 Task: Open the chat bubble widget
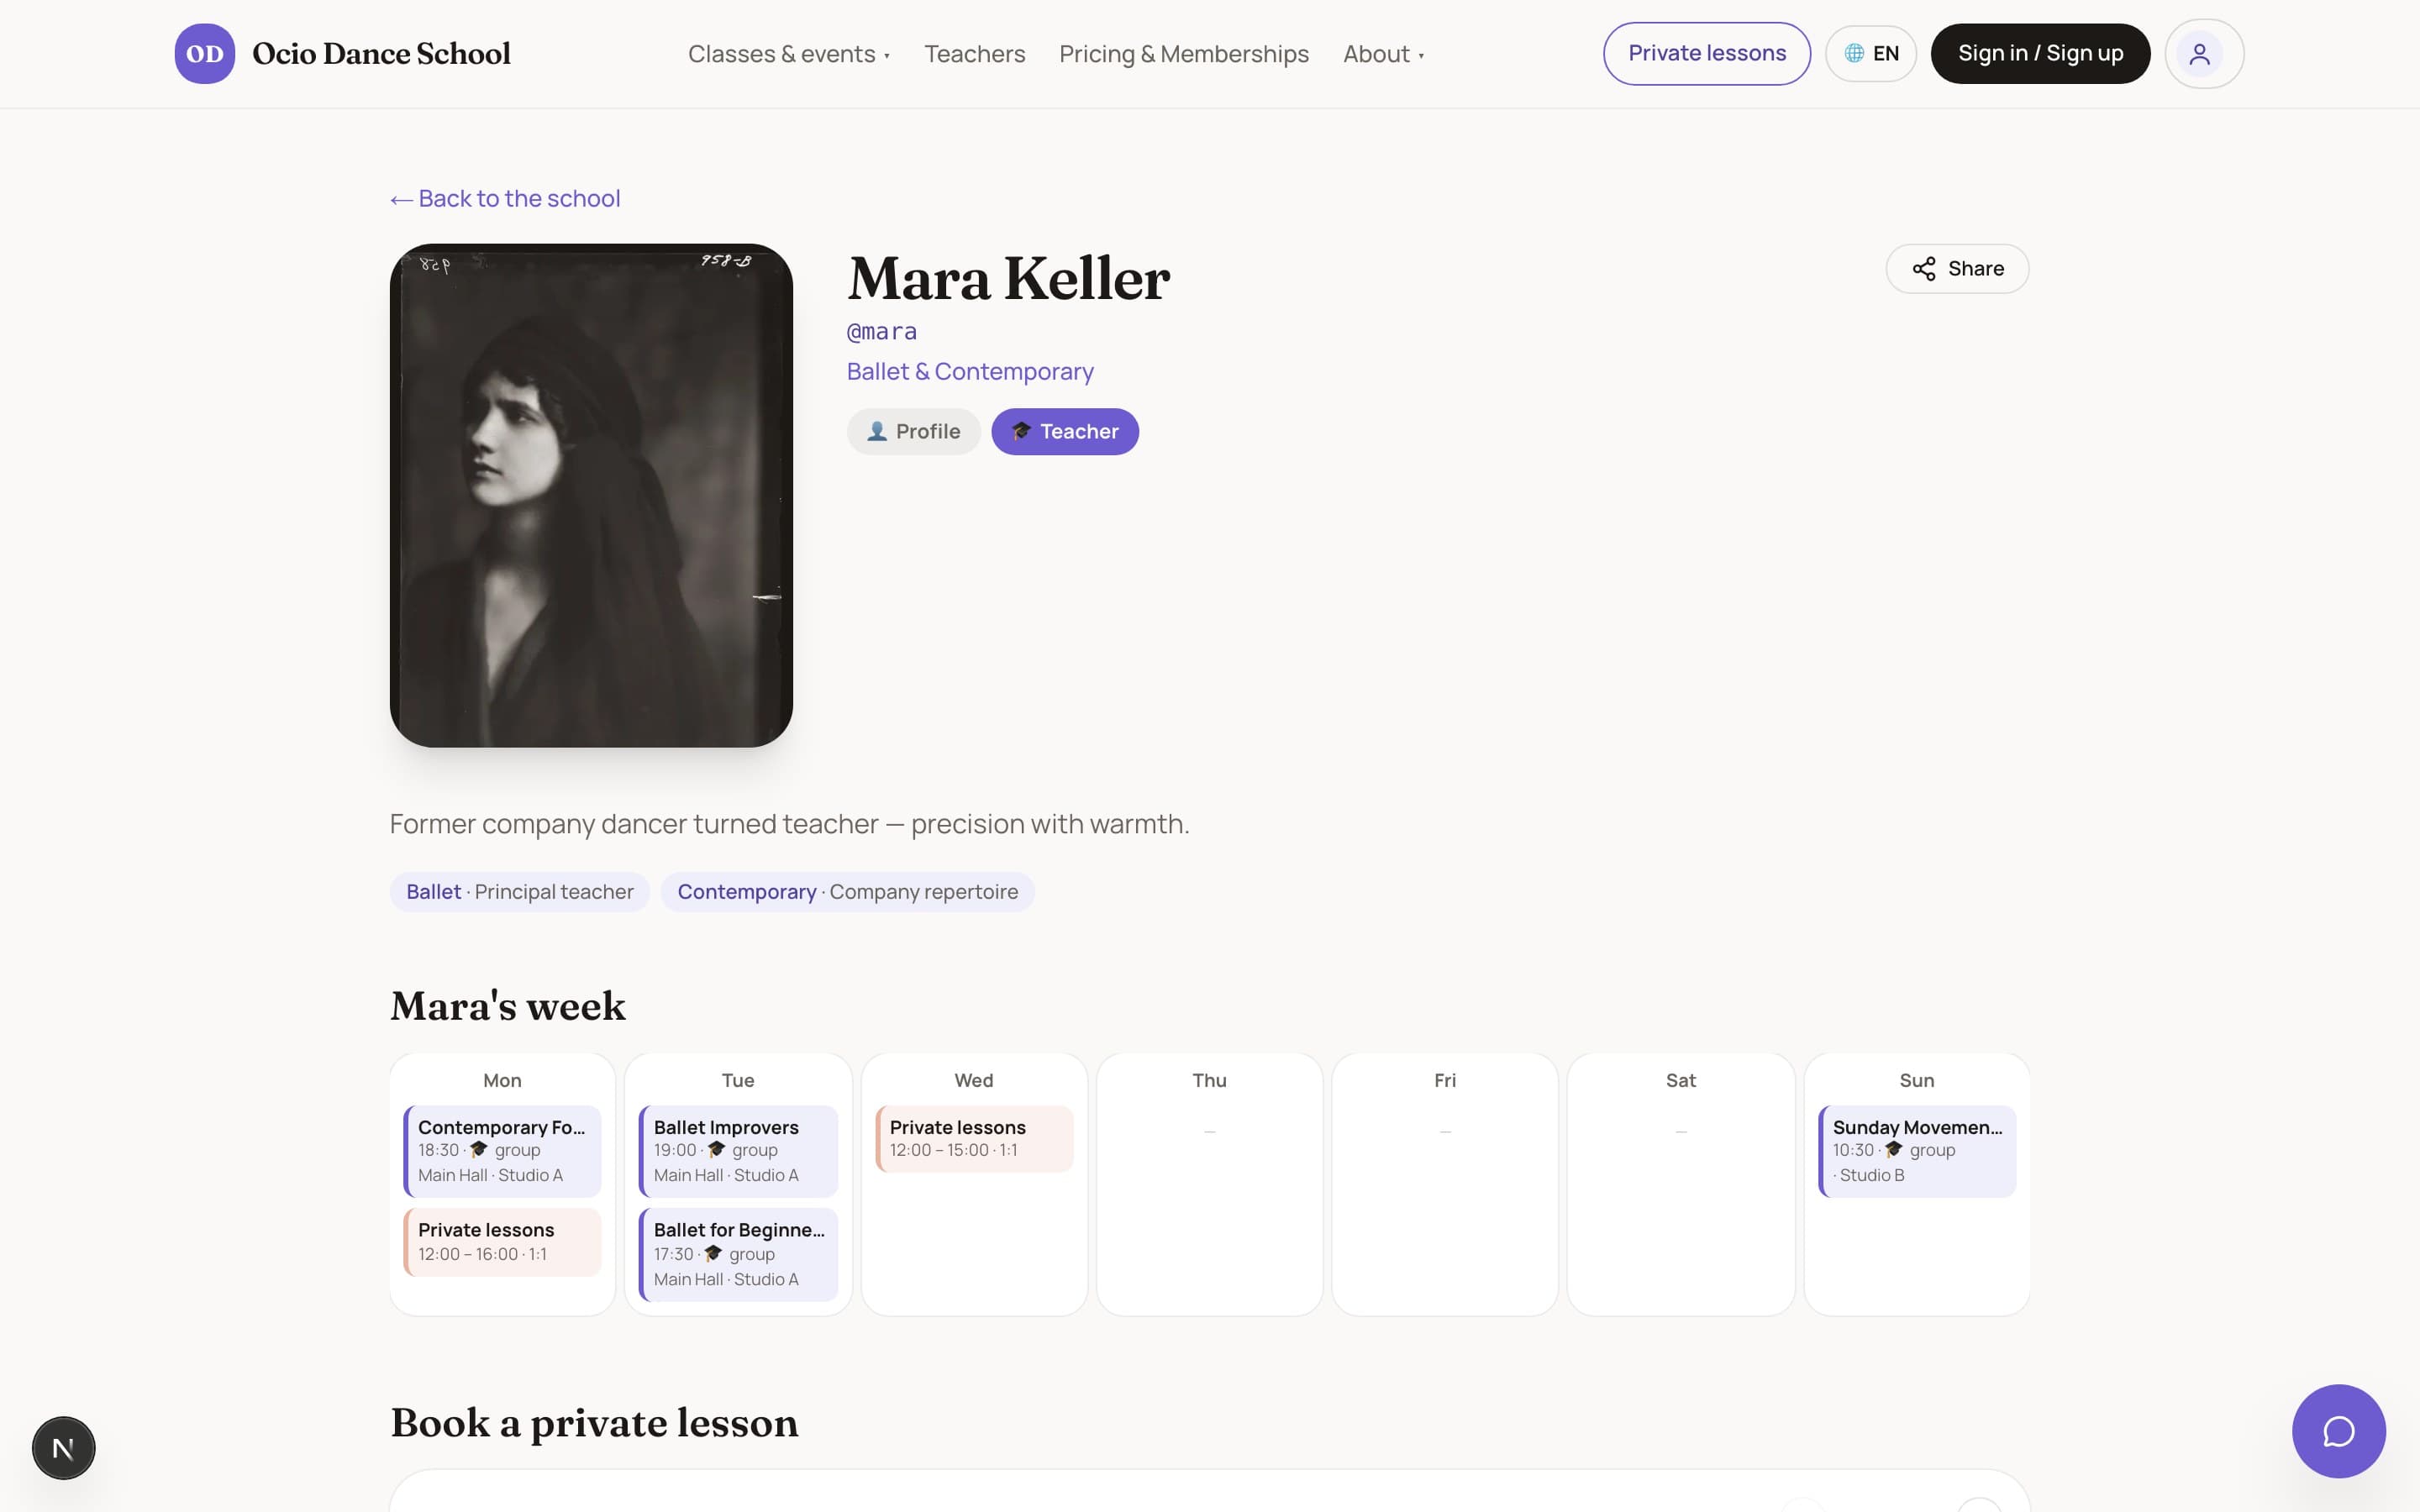(2338, 1431)
